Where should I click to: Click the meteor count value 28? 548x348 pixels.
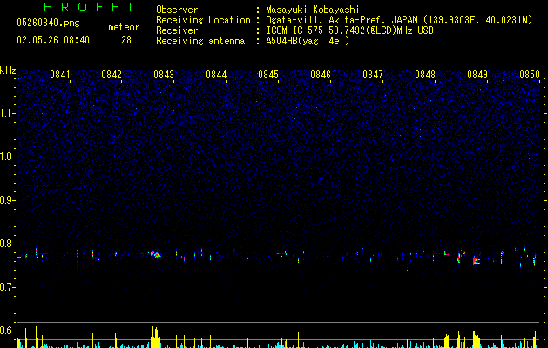pyautogui.click(x=126, y=40)
